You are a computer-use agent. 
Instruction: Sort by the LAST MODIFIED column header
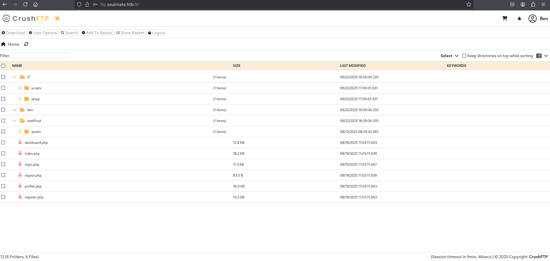(x=353, y=66)
